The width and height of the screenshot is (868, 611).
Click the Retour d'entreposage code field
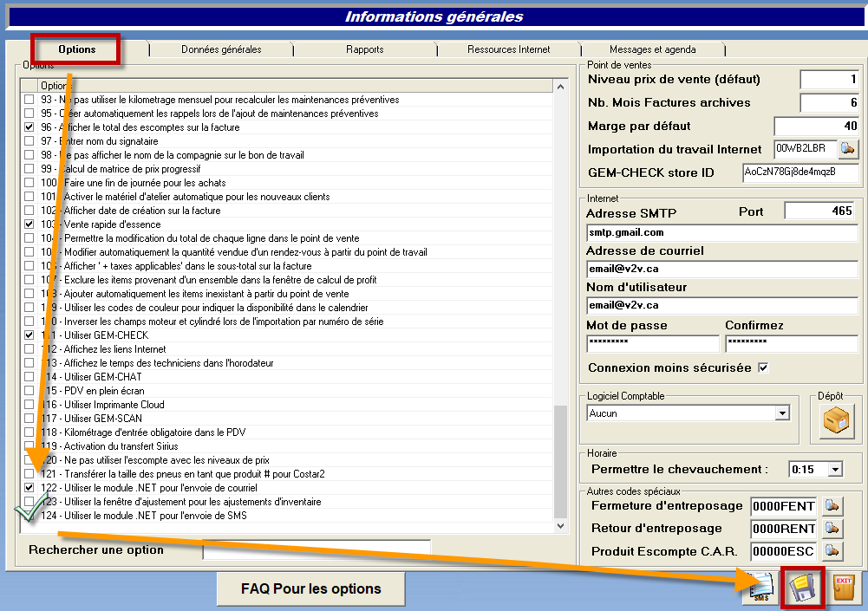pyautogui.click(x=783, y=529)
